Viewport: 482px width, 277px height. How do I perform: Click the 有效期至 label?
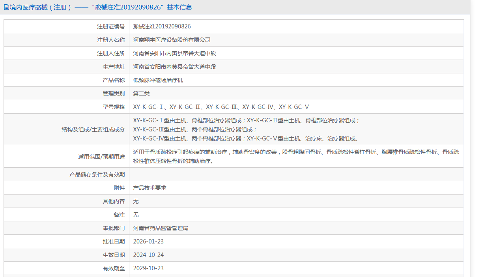[114, 268]
